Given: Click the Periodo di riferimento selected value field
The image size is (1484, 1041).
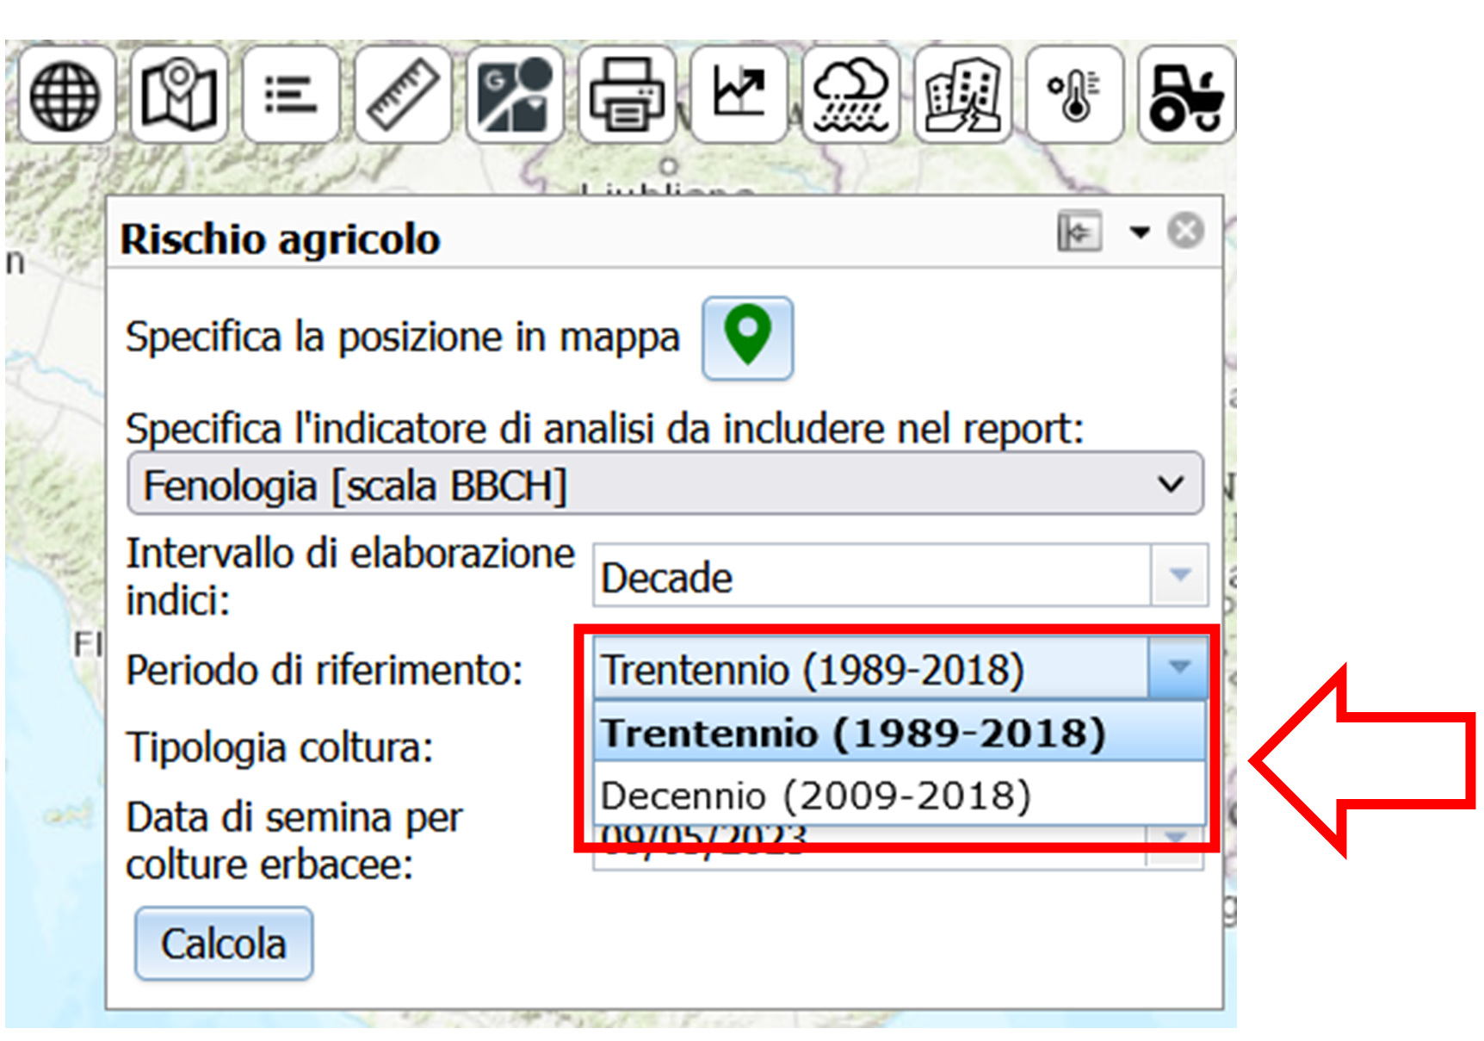Looking at the screenshot, I should point(870,668).
